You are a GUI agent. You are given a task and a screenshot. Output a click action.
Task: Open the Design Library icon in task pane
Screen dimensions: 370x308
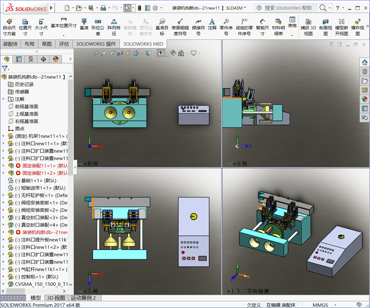tap(365, 72)
